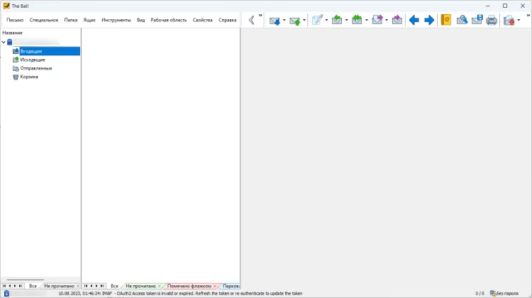Go to first tab in folder panel navigator
This screenshot has height=298, width=532.
tap(4, 286)
